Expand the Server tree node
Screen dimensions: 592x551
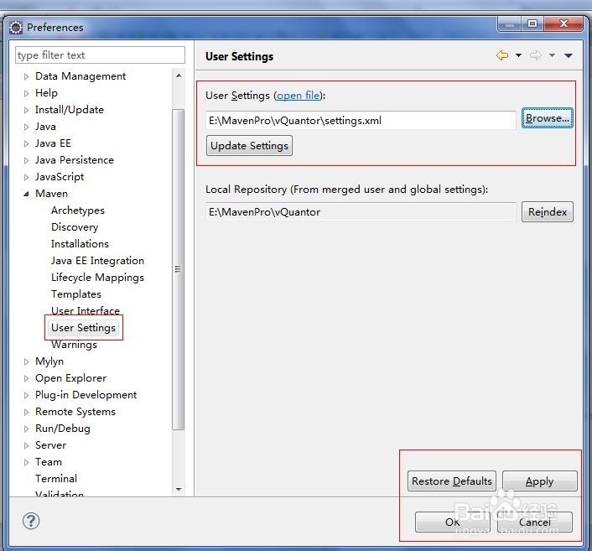click(x=26, y=445)
